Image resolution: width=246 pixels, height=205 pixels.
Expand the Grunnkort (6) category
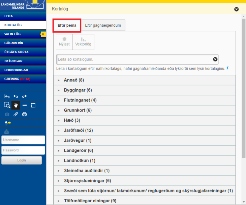point(78,110)
